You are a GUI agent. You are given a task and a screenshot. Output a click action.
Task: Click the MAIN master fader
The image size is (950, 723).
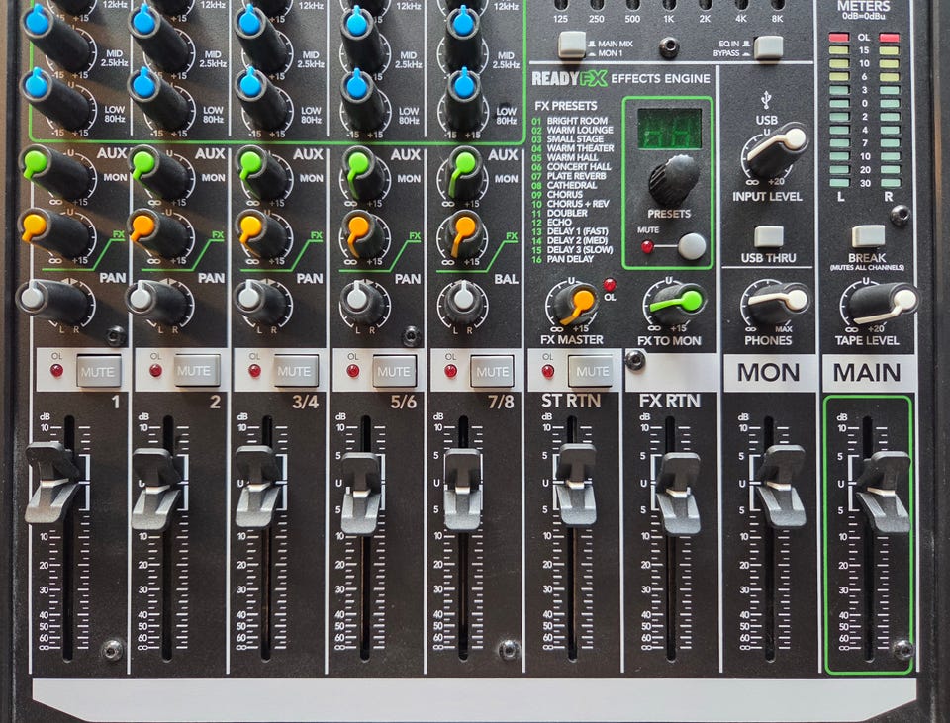coord(884,493)
